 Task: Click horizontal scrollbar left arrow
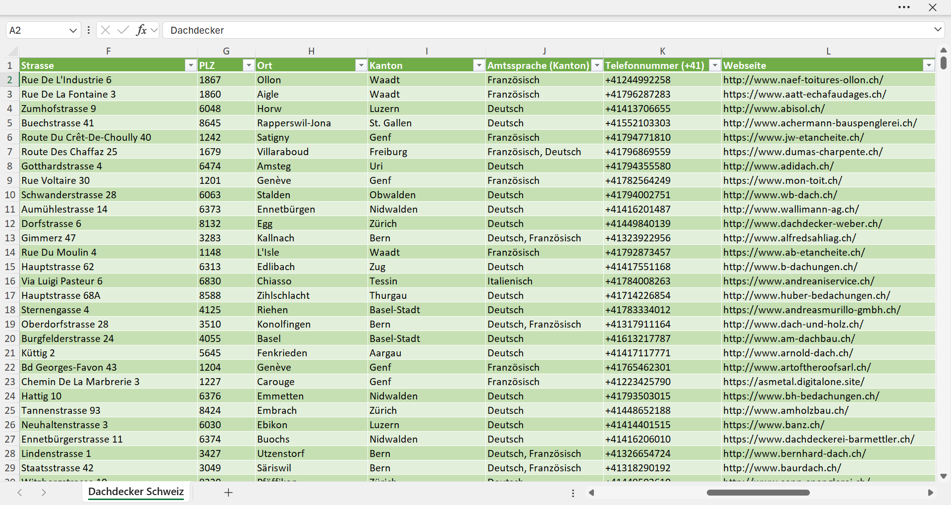point(591,493)
